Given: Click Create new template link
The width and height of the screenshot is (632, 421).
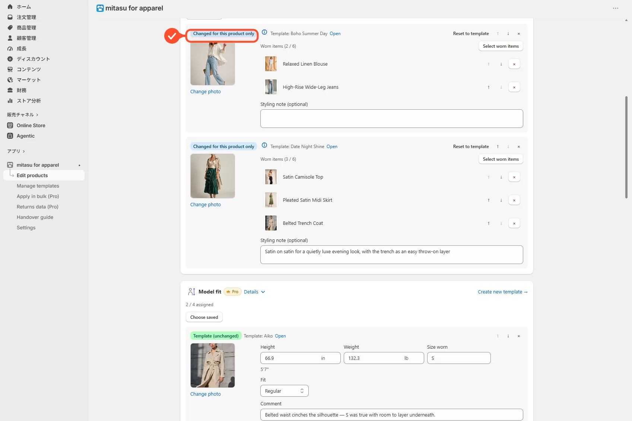Looking at the screenshot, I should tap(503, 292).
